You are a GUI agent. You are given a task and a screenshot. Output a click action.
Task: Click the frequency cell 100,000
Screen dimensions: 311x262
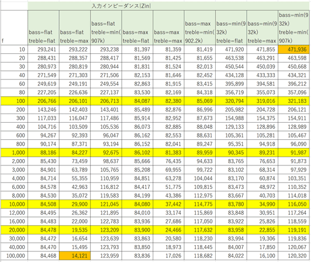[x=14, y=256]
